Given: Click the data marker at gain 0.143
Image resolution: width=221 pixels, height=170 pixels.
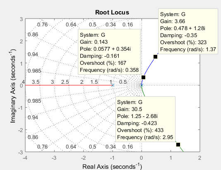Looking at the screenshot, I should 143,77.
